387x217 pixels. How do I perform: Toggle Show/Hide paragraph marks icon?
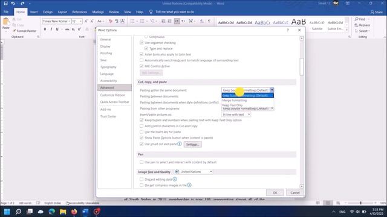[x=209, y=22]
